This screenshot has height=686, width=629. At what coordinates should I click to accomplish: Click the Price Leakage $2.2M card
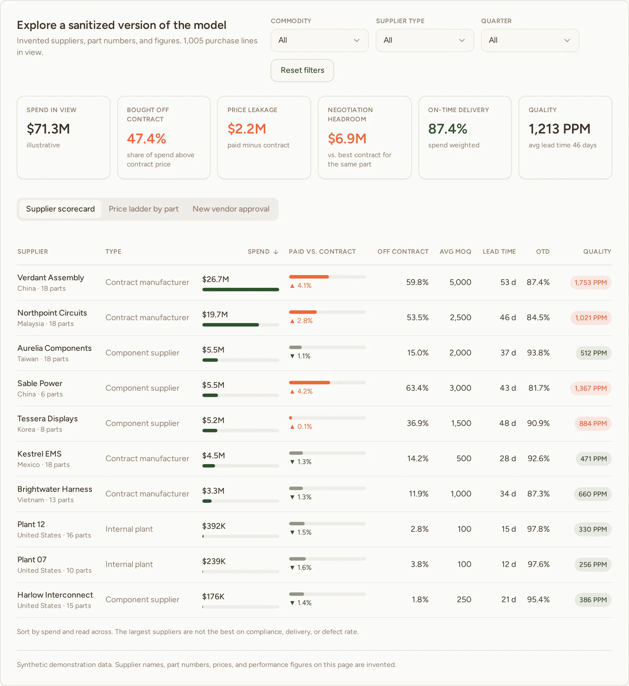pos(264,138)
